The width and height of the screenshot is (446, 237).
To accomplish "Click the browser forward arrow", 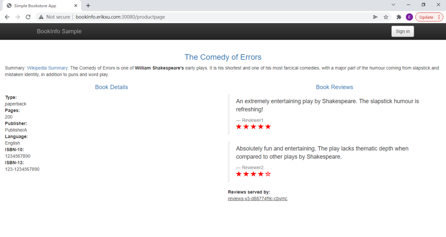I will pos(17,17).
